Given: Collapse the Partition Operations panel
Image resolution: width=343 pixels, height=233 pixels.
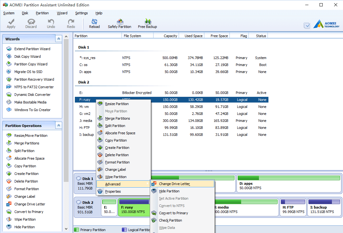Looking at the screenshot, I should [x=59, y=125].
